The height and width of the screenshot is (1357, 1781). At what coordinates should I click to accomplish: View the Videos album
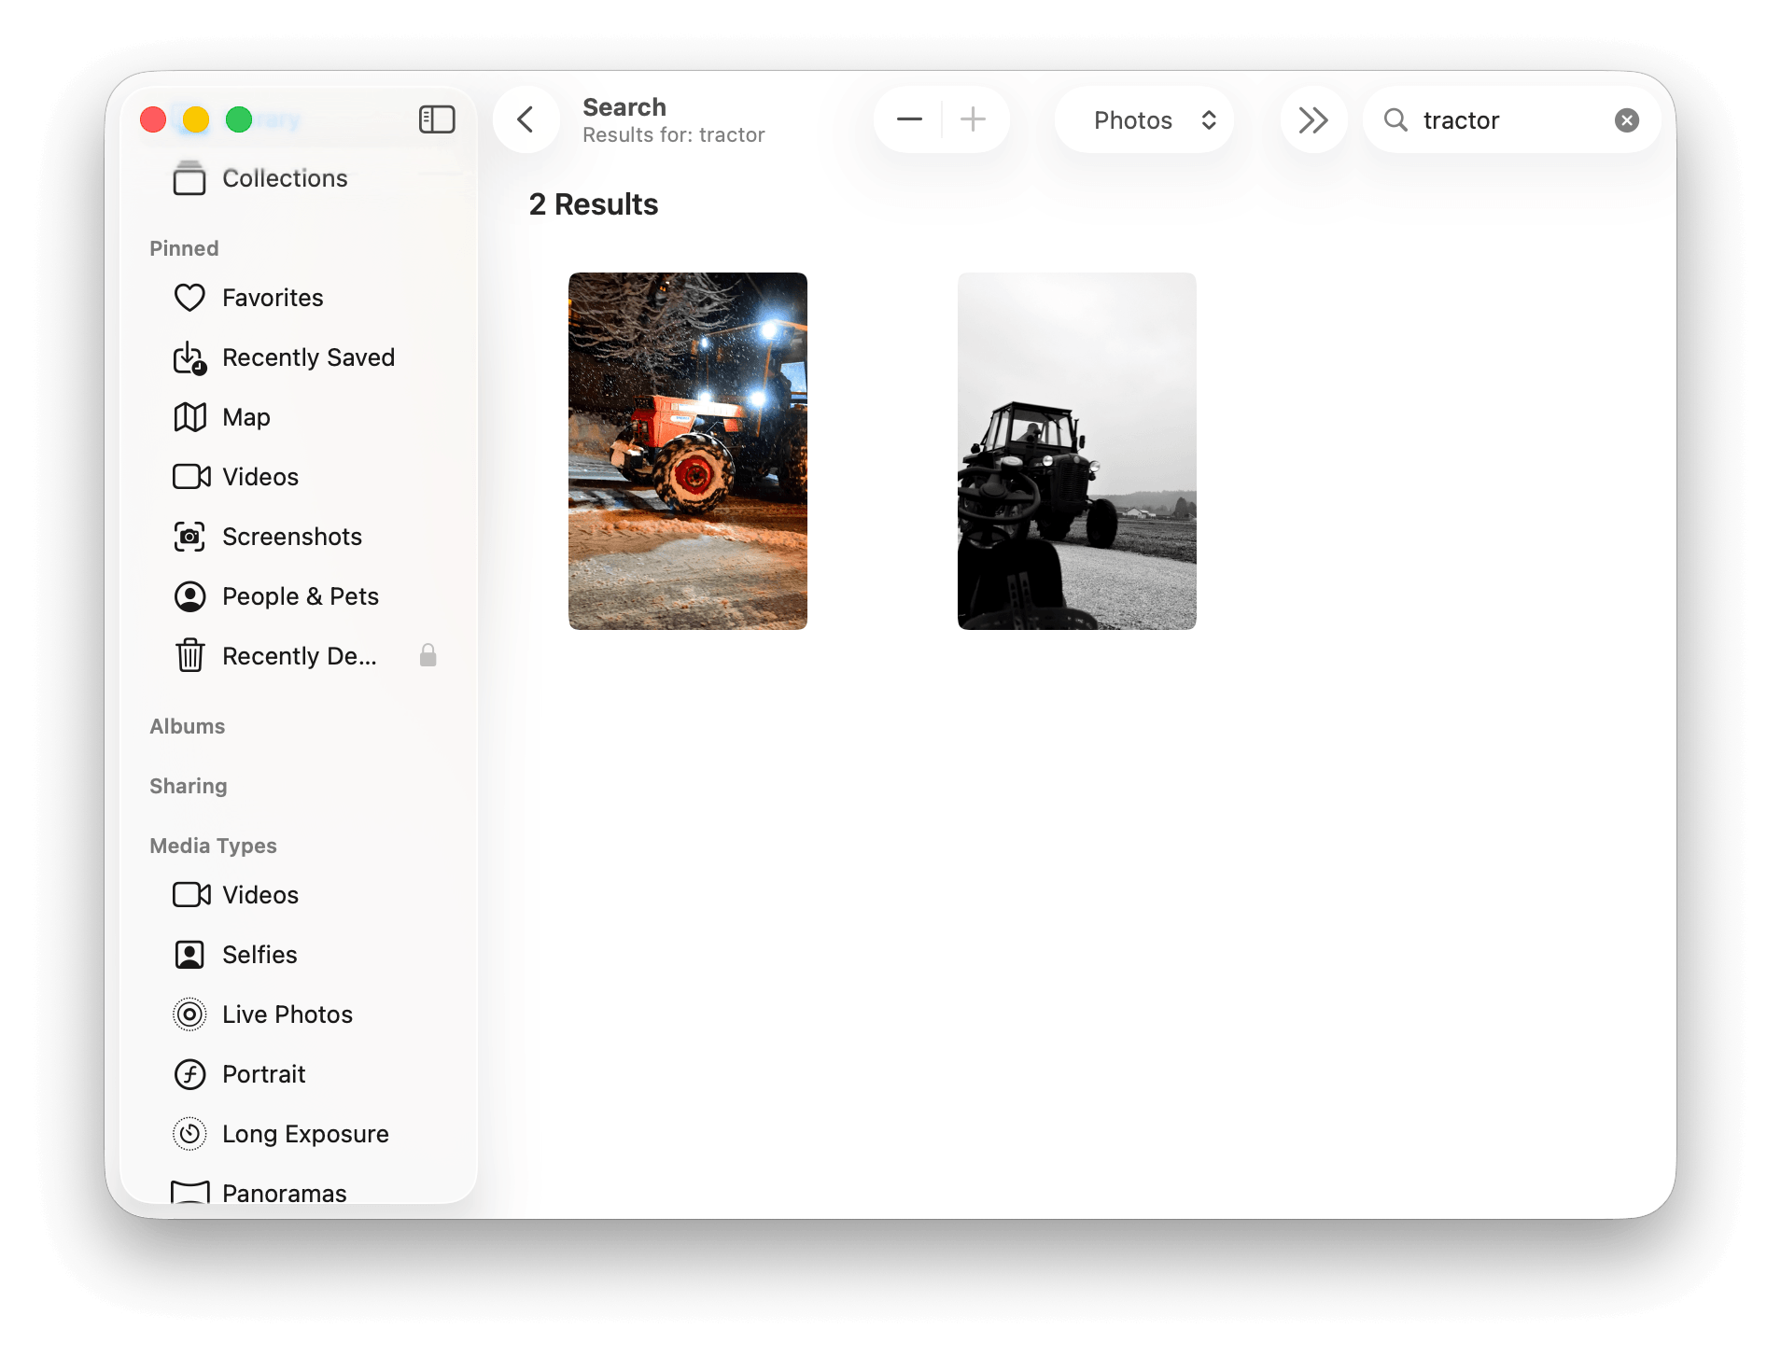pos(259,476)
